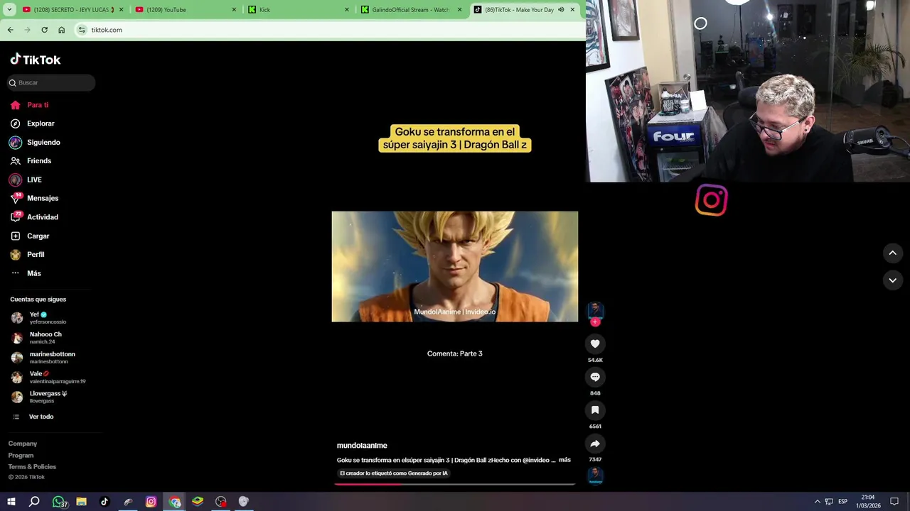Share the video via arrow icon
The image size is (910, 511).
(595, 444)
